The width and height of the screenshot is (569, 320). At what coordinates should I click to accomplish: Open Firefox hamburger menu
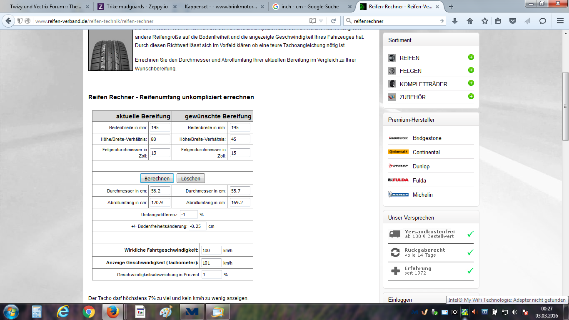coord(559,21)
